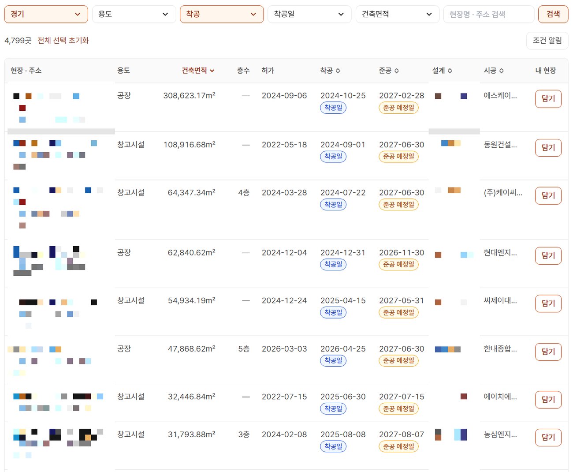Click 담기 for 동원건설 row
The width and height of the screenshot is (573, 472).
pos(548,147)
